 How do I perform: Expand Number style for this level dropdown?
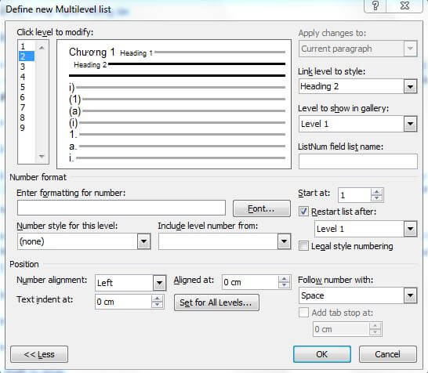pos(144,241)
